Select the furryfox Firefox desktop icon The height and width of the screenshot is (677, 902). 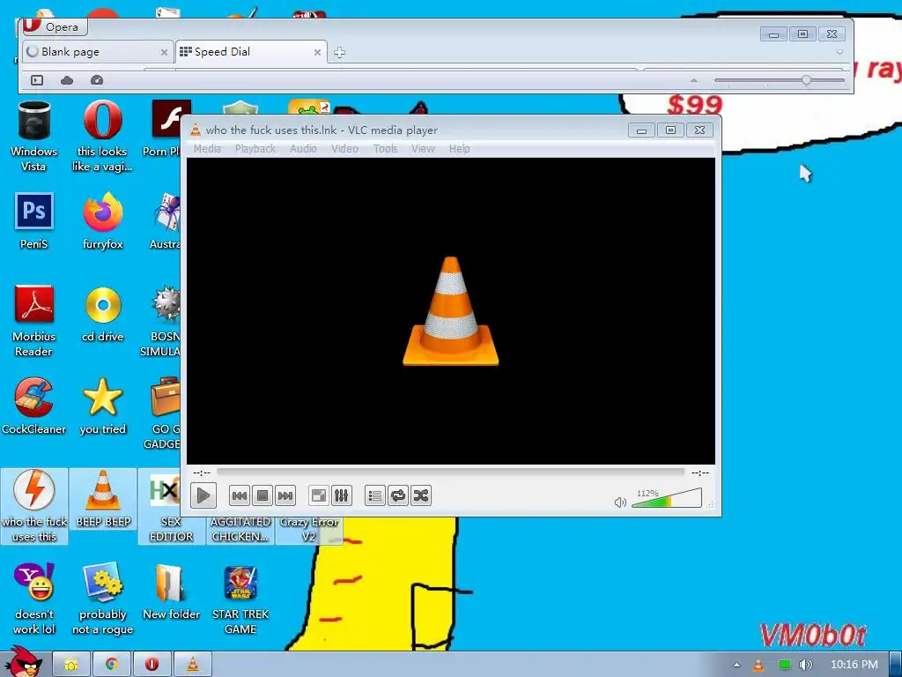tap(102, 220)
